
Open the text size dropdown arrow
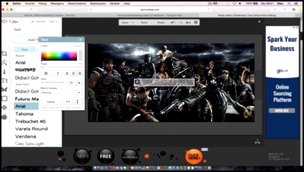[79, 83]
